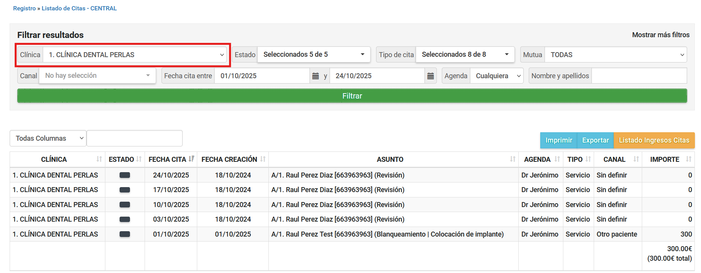This screenshot has width=701, height=273.
Task: Open calendar picker for end date
Action: (430, 76)
